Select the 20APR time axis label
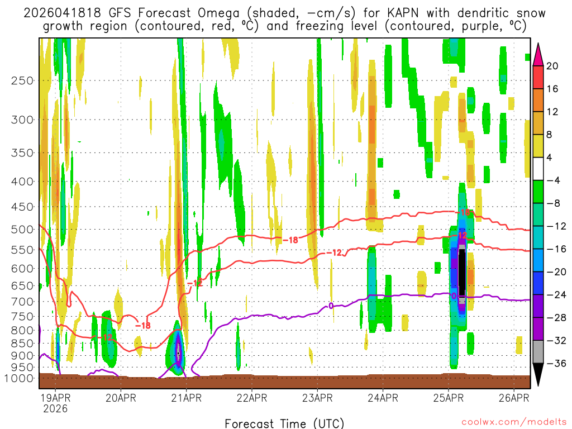Image resolution: width=572 pixels, height=429 pixels. click(121, 398)
